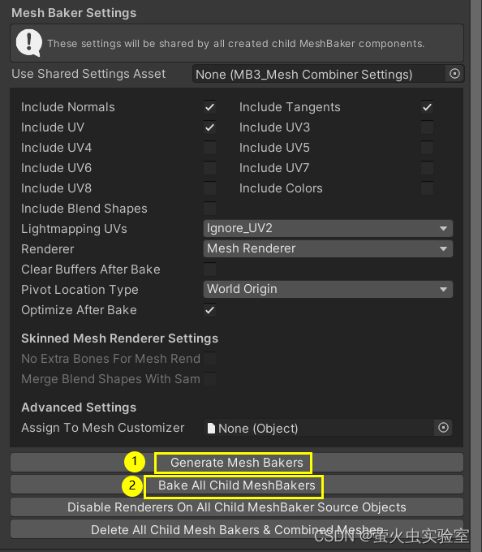Click Bake All Child MeshBakers
Viewport: 482px width, 552px height.
pos(237,485)
